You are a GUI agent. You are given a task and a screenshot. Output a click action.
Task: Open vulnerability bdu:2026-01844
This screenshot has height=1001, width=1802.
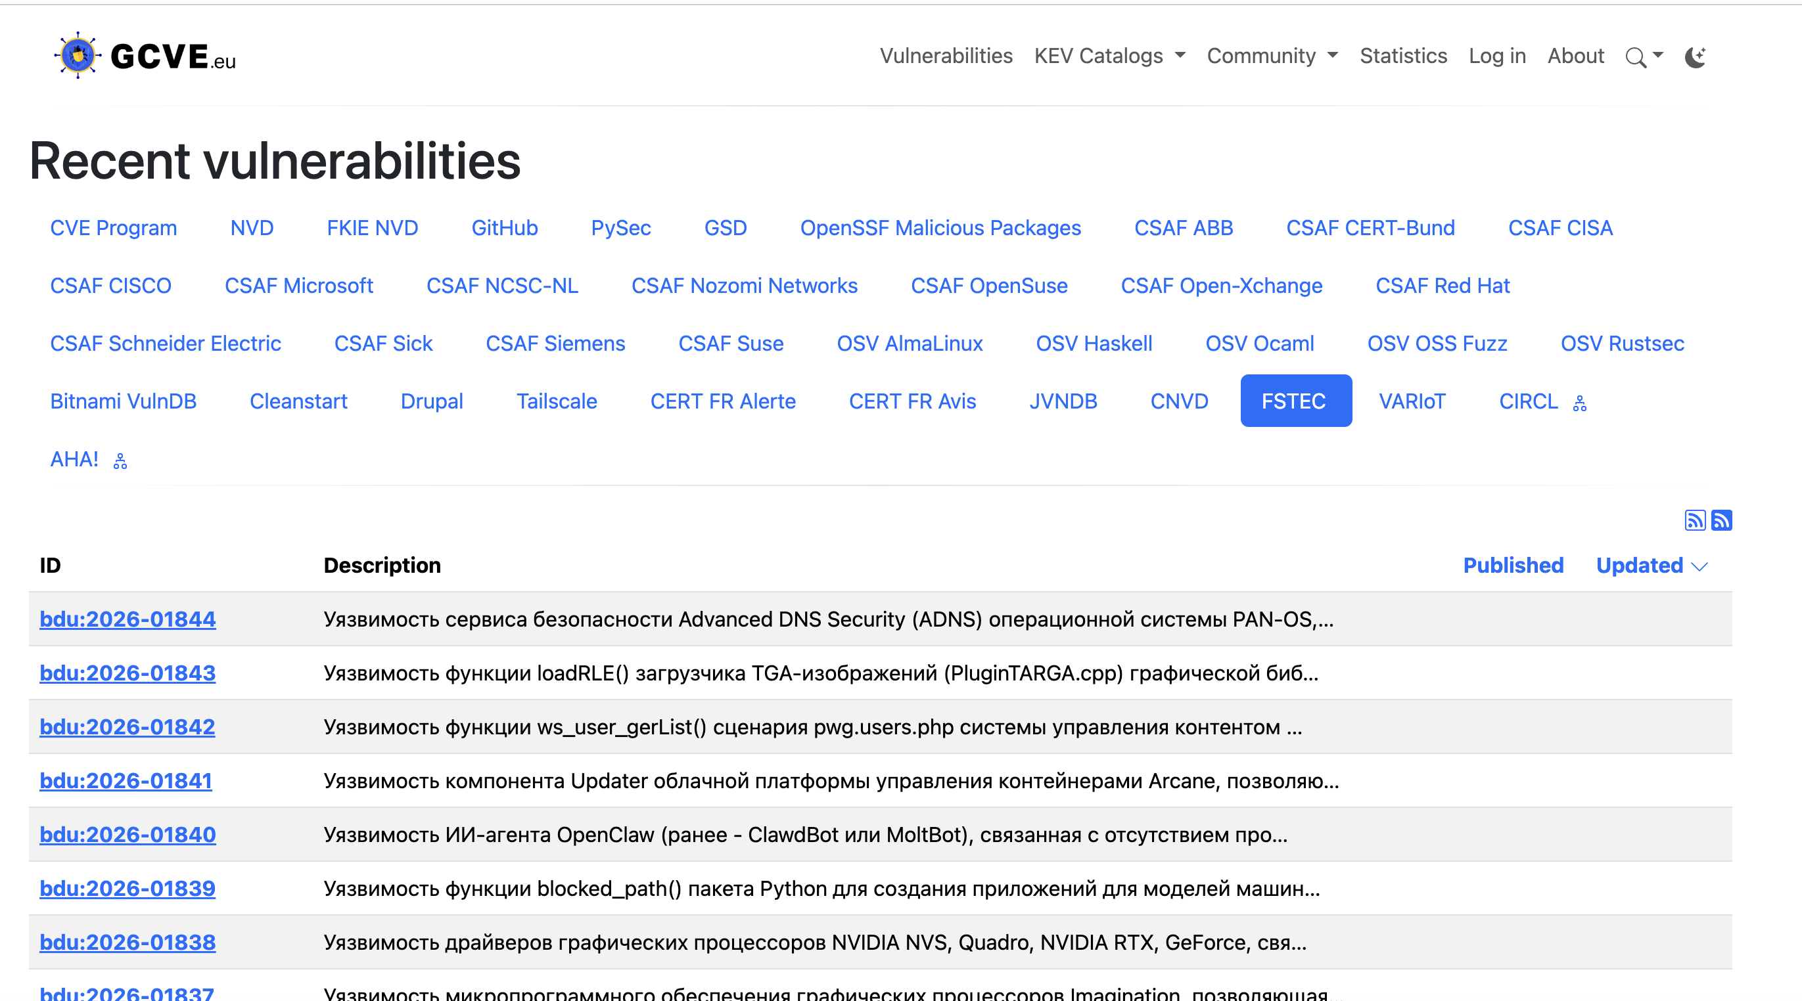127,619
